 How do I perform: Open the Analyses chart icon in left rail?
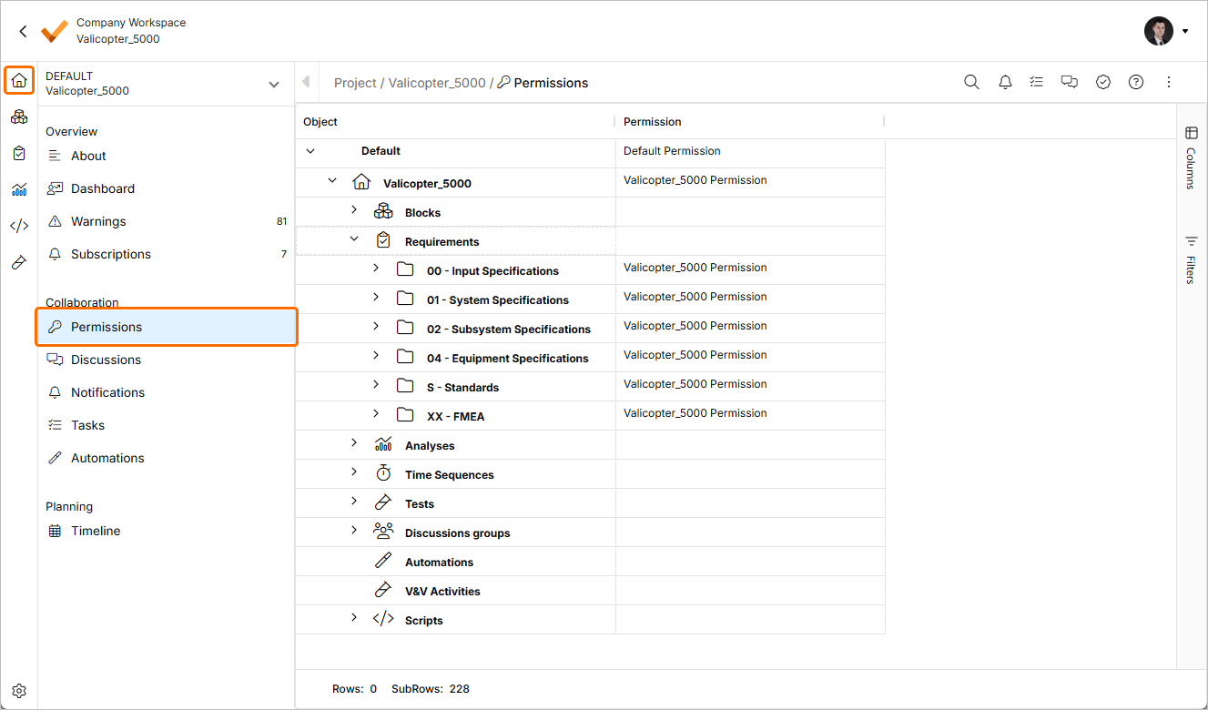click(x=19, y=189)
